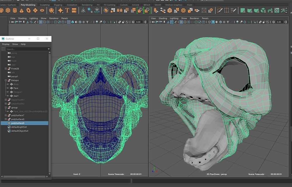Expand the polySurface7 node in Outliner
Image resolution: width=292 pixels, height=187 pixels.
click(6, 115)
